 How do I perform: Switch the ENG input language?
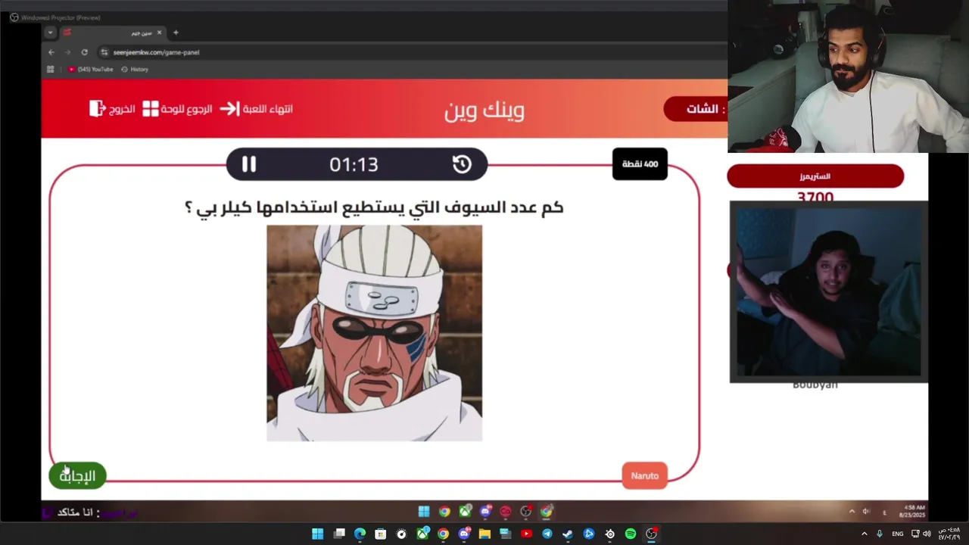[897, 534]
